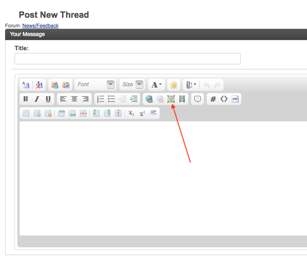Viewport: 307px width, 261px height.
Task: Toggle bold formatting
Action: 26,99
